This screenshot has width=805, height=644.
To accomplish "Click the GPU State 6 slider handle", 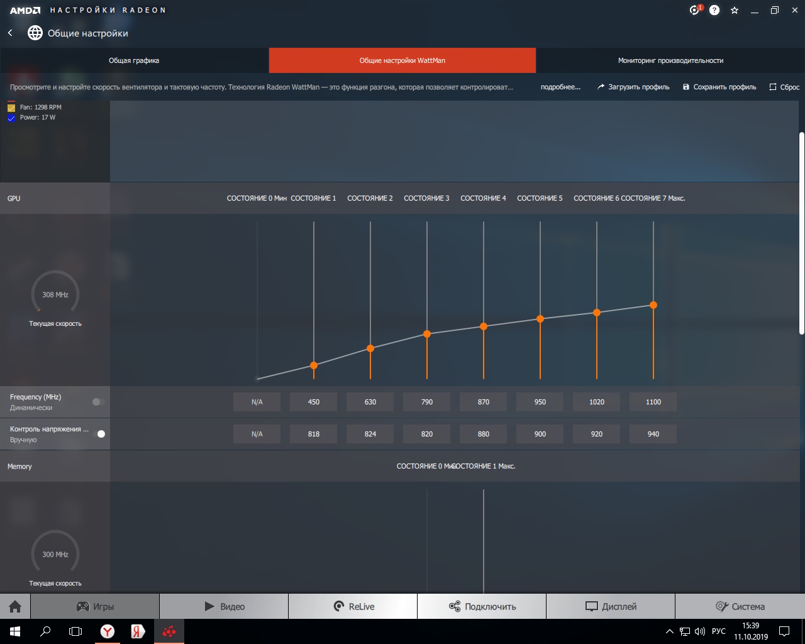I will 597,313.
